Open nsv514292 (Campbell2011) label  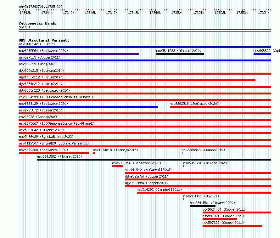point(159,190)
